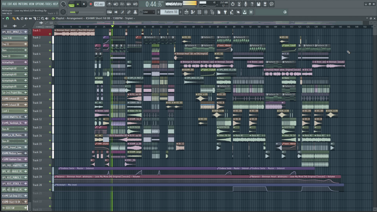This screenshot has height=212, width=377.
Task: Open the TOOLS menu
Action: tap(48, 4)
